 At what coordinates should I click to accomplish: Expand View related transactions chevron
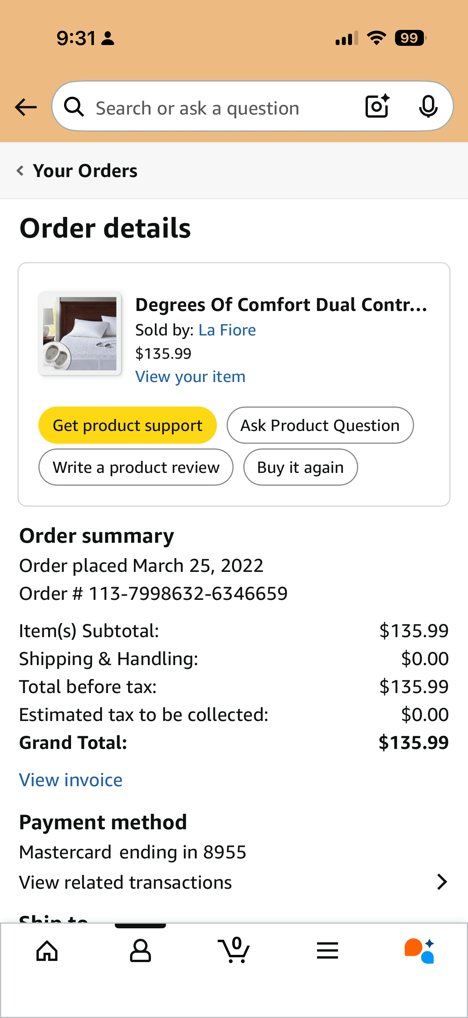[442, 882]
